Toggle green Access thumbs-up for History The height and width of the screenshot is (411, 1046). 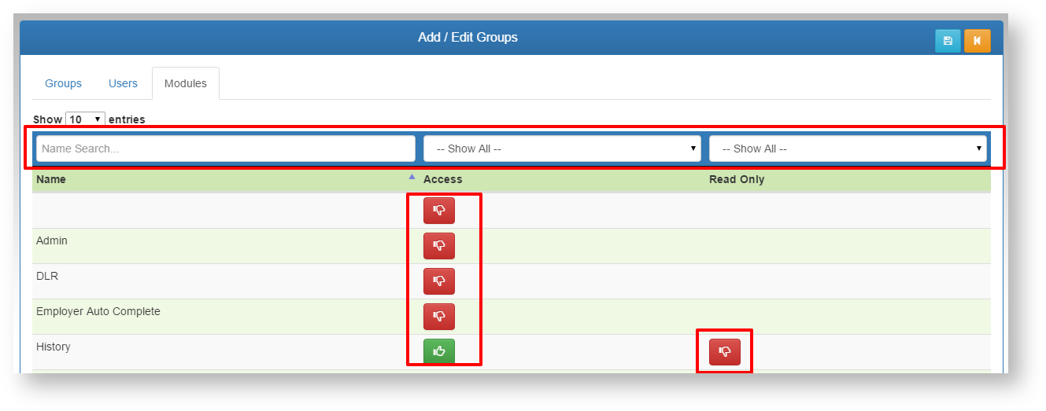(439, 352)
